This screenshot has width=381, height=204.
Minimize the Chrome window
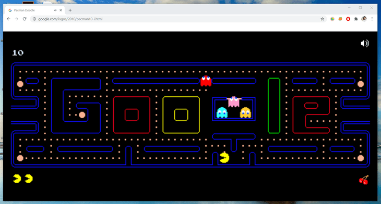coord(349,8)
